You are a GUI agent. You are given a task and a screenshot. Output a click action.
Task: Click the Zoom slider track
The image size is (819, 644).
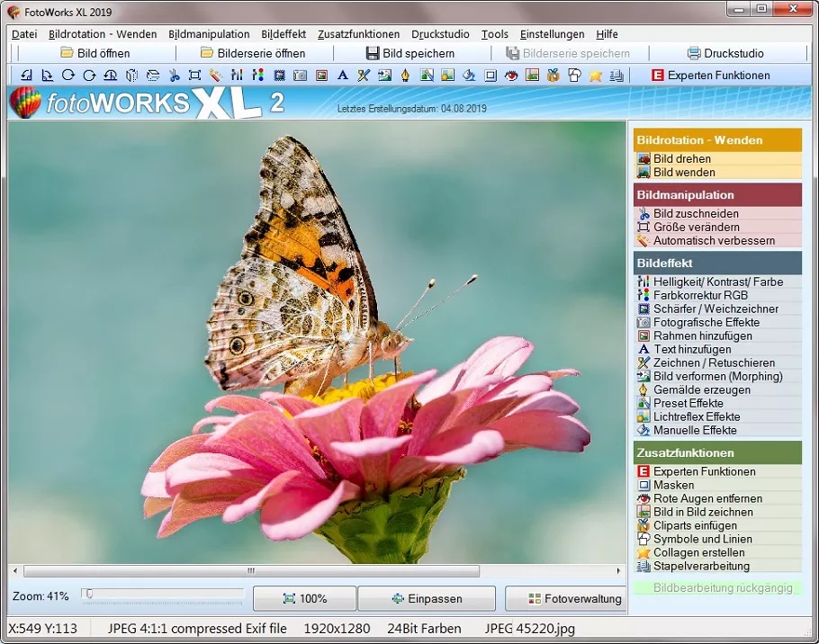162,594
